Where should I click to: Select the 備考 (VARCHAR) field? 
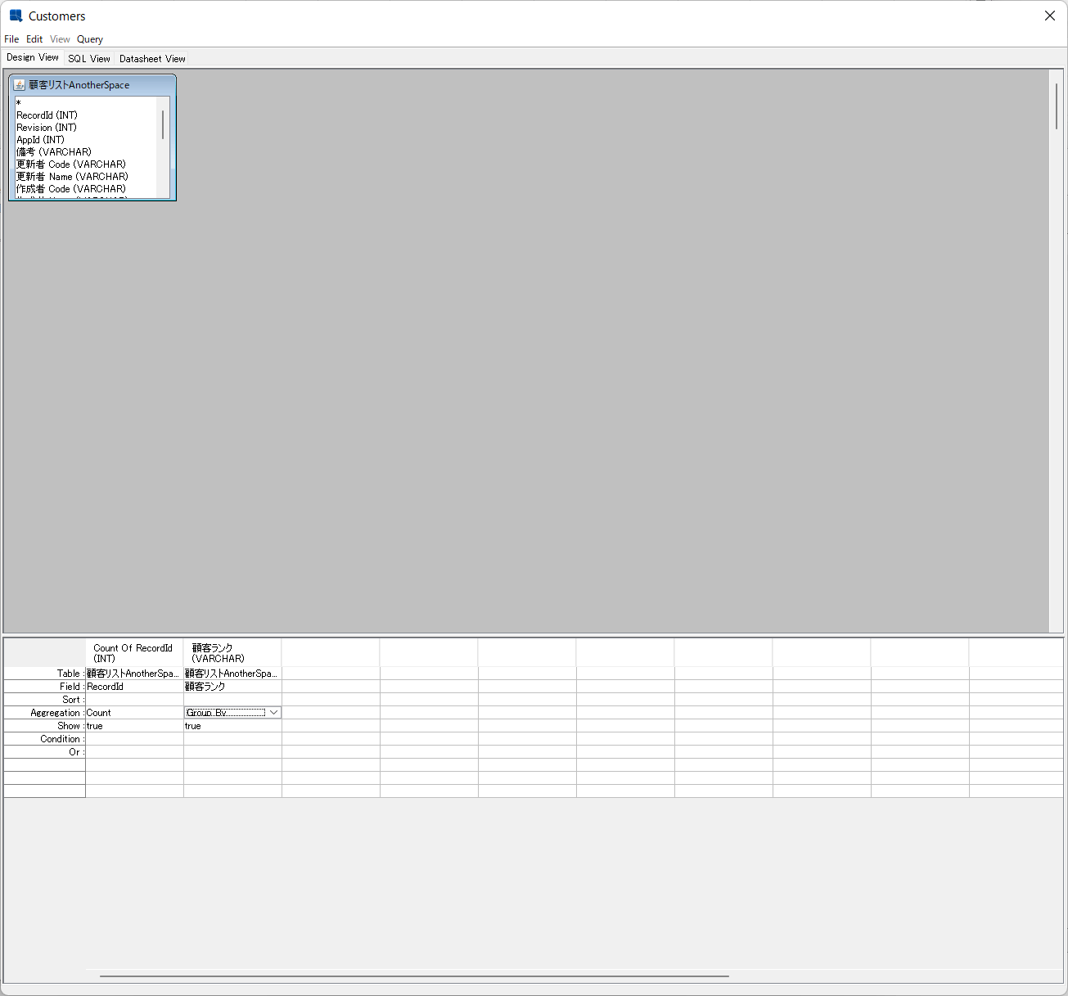[x=86, y=152]
